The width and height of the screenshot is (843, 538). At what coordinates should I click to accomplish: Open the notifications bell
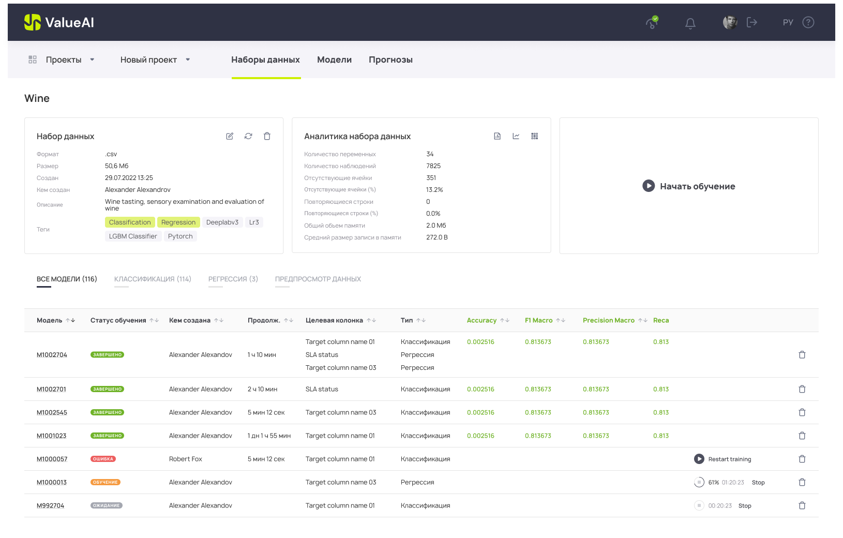[690, 23]
